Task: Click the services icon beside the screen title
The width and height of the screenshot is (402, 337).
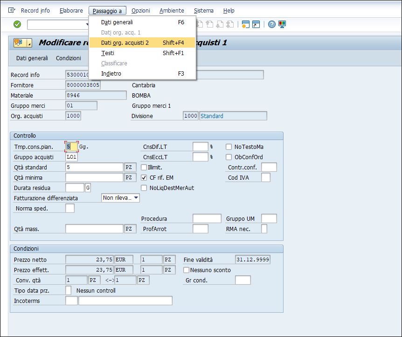Action: [x=20, y=42]
